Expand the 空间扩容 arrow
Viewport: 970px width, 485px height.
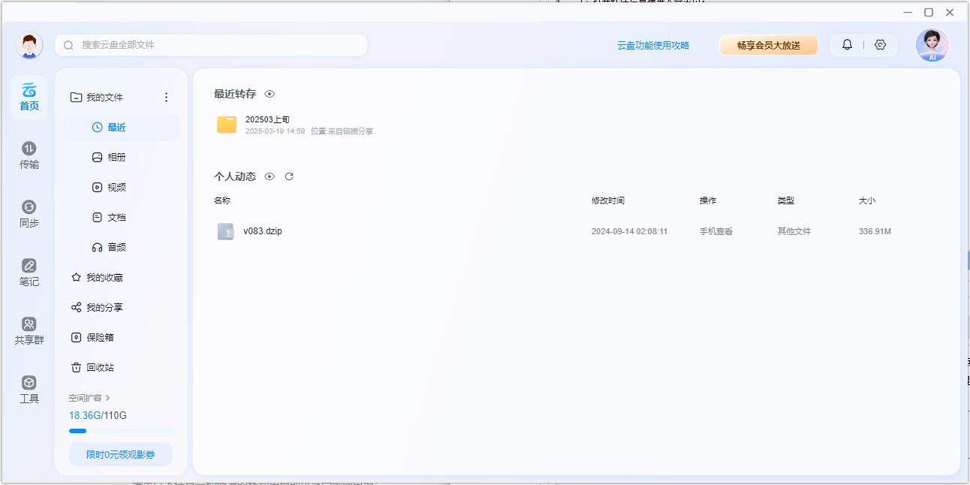(107, 398)
